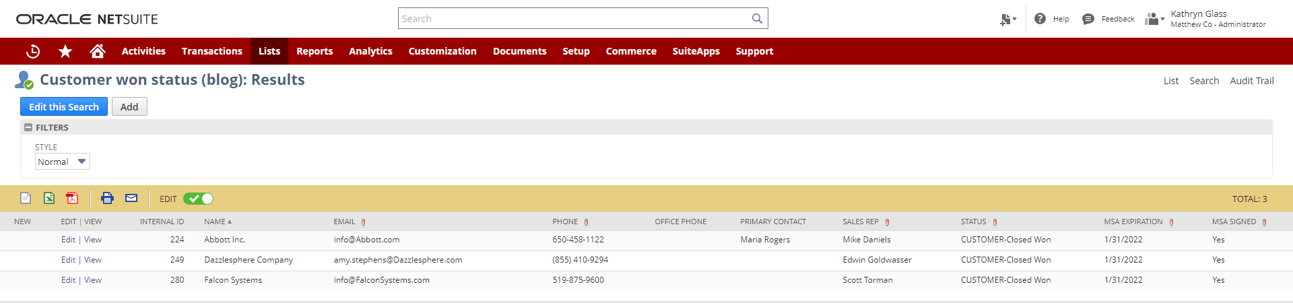Open the Support menu

click(x=754, y=51)
